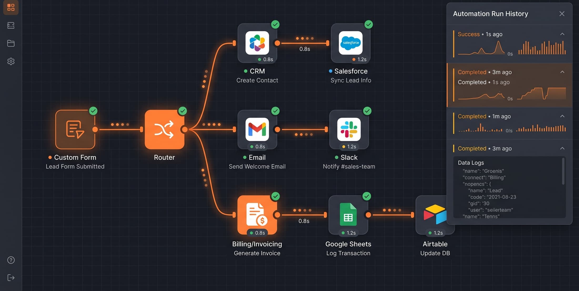Image resolution: width=579 pixels, height=291 pixels.
Task: Click the logout icon in sidebar
Action: click(11, 278)
